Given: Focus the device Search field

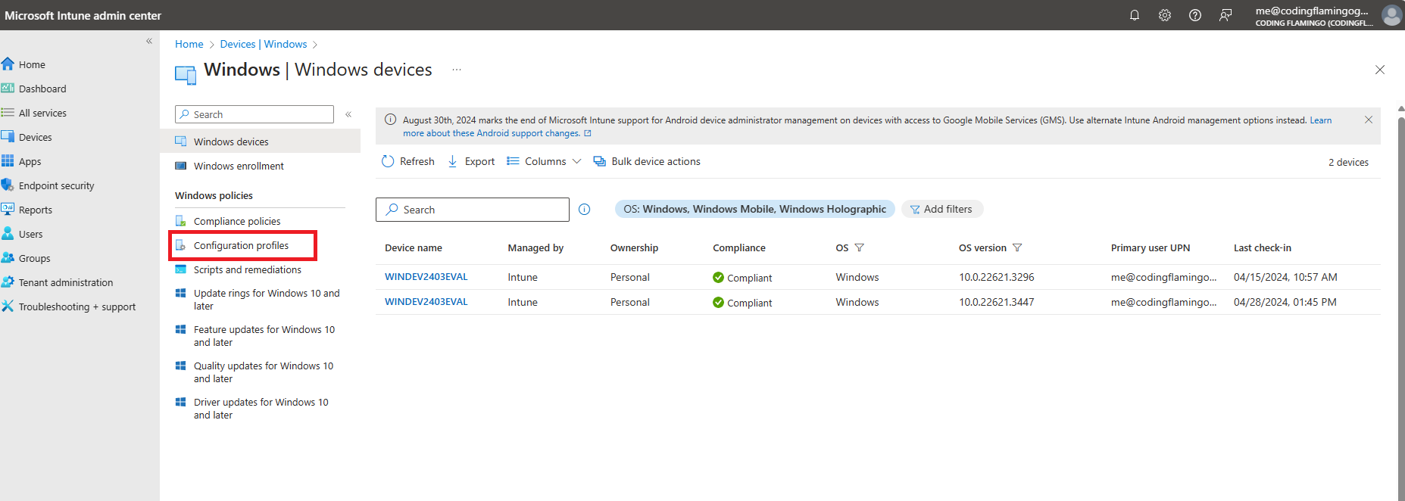Looking at the screenshot, I should (473, 210).
